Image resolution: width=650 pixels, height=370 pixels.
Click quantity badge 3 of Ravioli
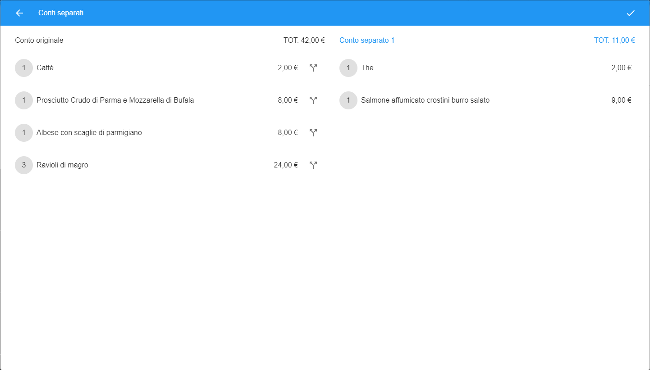[x=24, y=165]
